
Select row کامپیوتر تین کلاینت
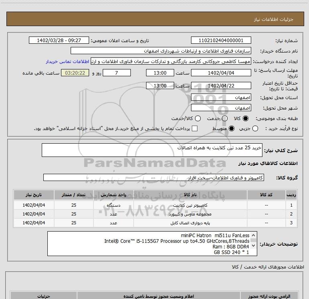coord(155,205)
